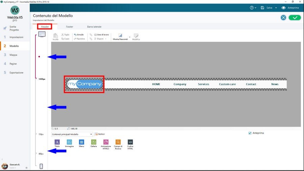Image resolution: width=304 pixels, height=171 pixels.
Task: Open the Salva dropdown arrow
Action: tap(276, 8)
